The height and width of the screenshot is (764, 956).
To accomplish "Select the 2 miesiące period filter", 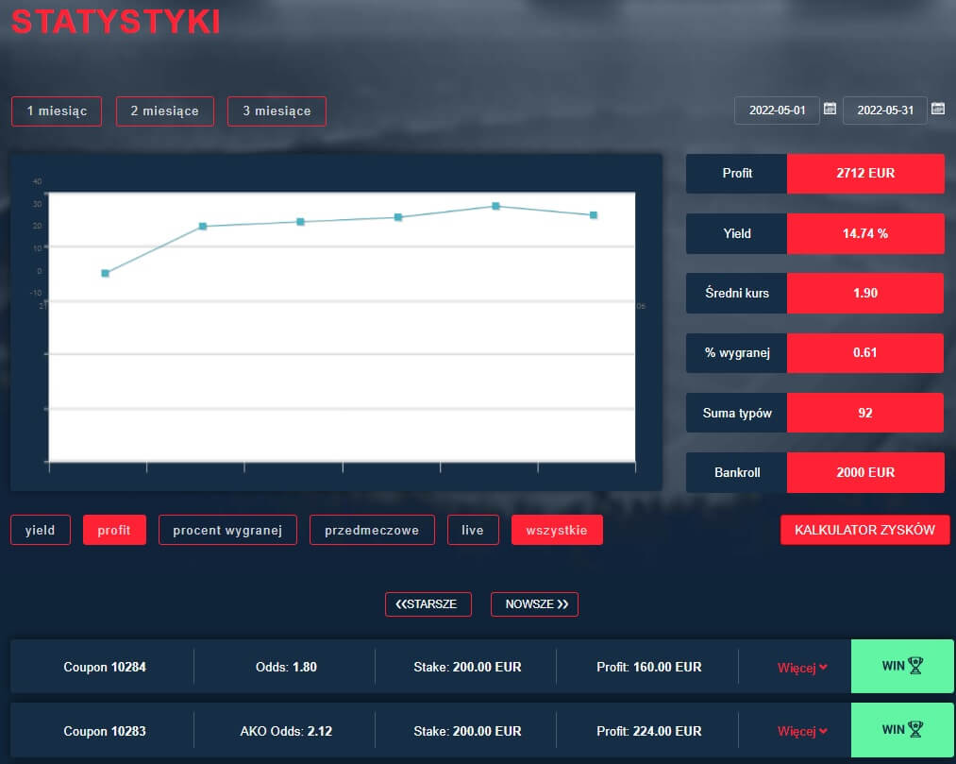I will pyautogui.click(x=164, y=111).
